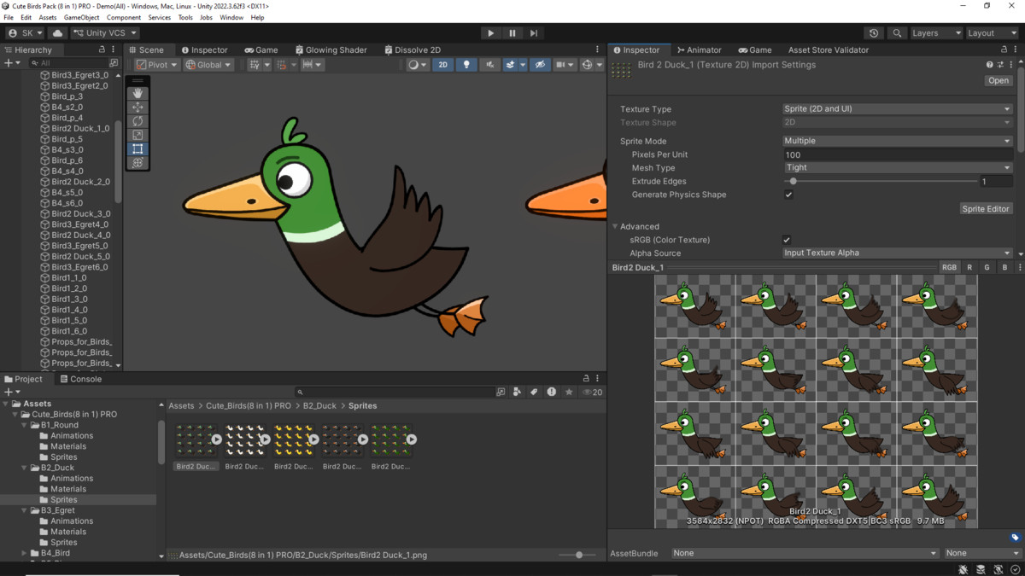Open the Pivot mode dropdown
This screenshot has width=1025, height=576.
(157, 65)
